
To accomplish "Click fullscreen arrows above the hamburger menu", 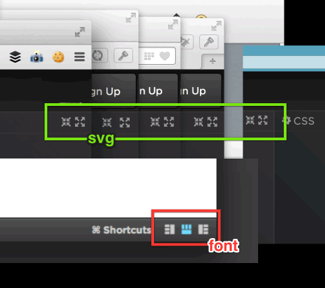I will (x=80, y=32).
